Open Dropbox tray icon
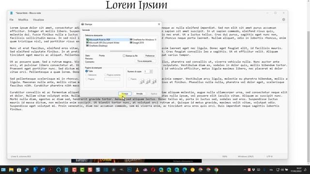Image resolution: width=310 pixels, height=174 pixels. (x=253, y=170)
